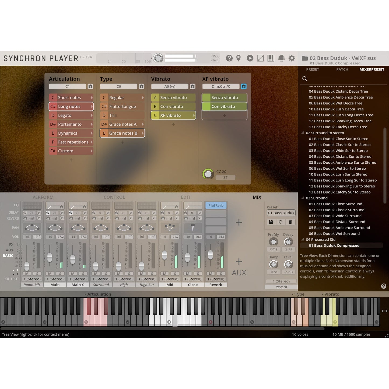The height and width of the screenshot is (389, 389).
Task: Click the Mid channel volume fader
Action: point(164,255)
